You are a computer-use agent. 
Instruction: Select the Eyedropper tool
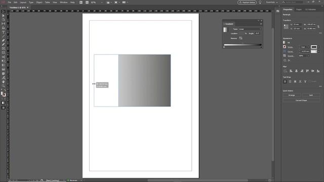point(4,78)
